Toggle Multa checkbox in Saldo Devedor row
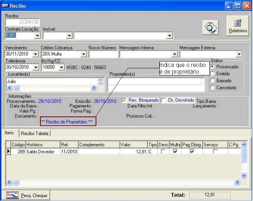253x201 pixels. (176, 151)
